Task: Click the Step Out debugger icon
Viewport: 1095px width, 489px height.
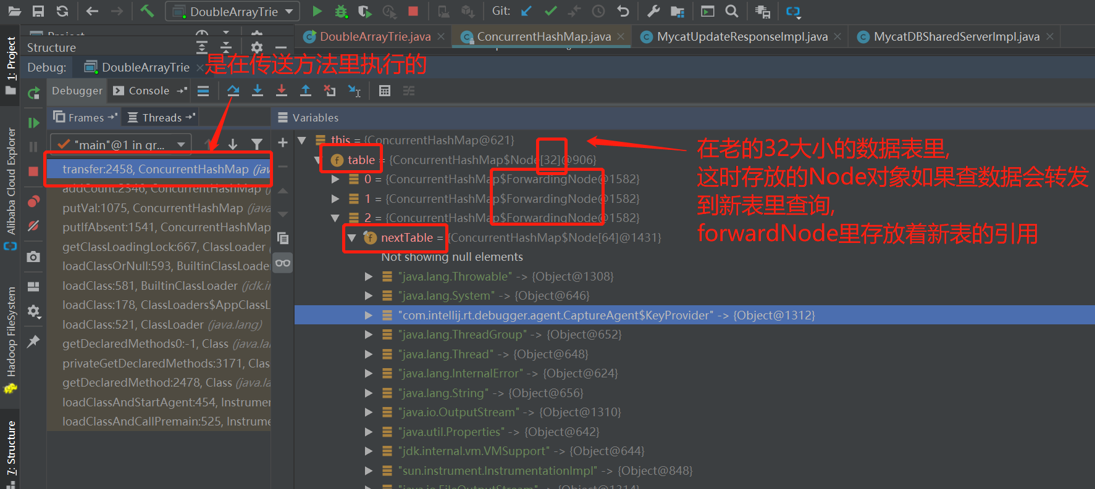Action: click(306, 91)
